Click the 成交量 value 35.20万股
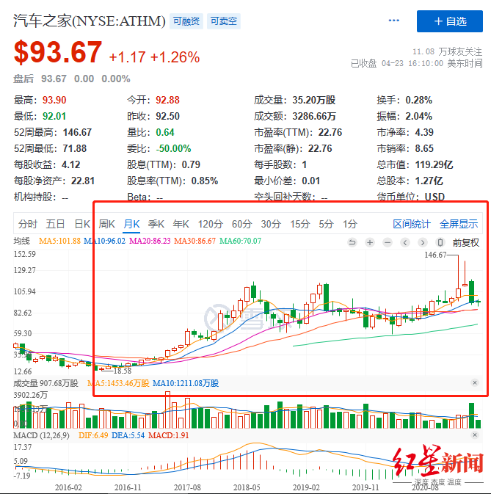This screenshot has width=491, height=494. (x=313, y=100)
